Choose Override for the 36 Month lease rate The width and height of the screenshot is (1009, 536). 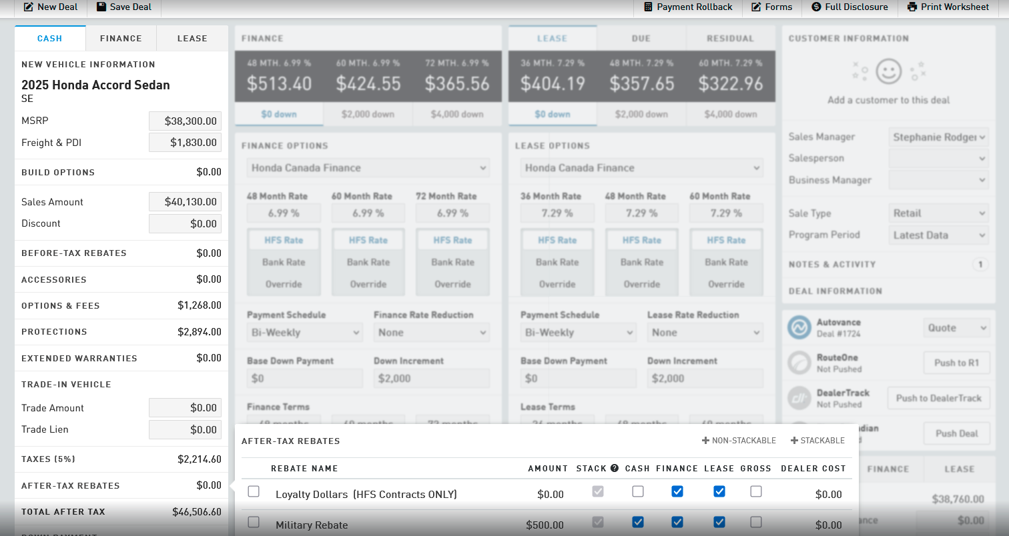(x=557, y=284)
